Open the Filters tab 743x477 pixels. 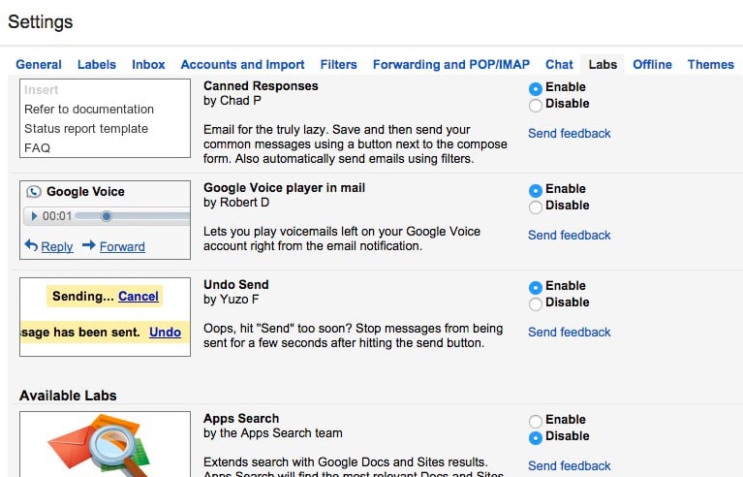[x=338, y=65]
